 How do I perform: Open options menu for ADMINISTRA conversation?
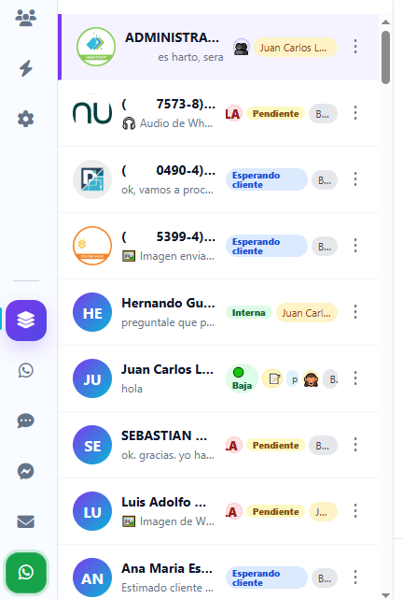click(x=355, y=47)
